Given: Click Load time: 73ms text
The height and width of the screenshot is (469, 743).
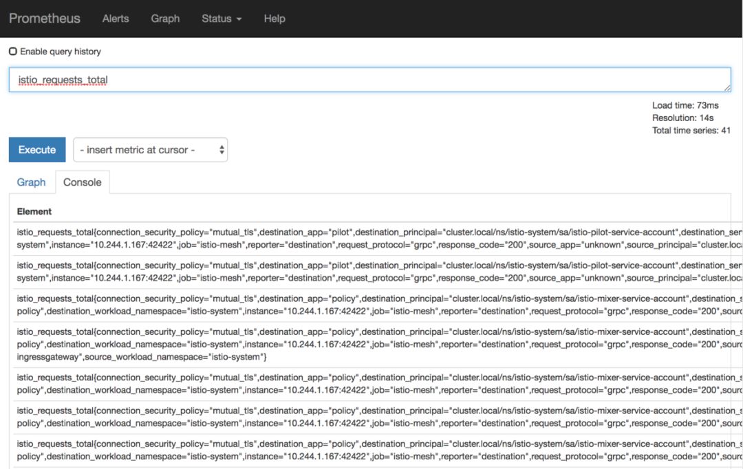Looking at the screenshot, I should 685,105.
